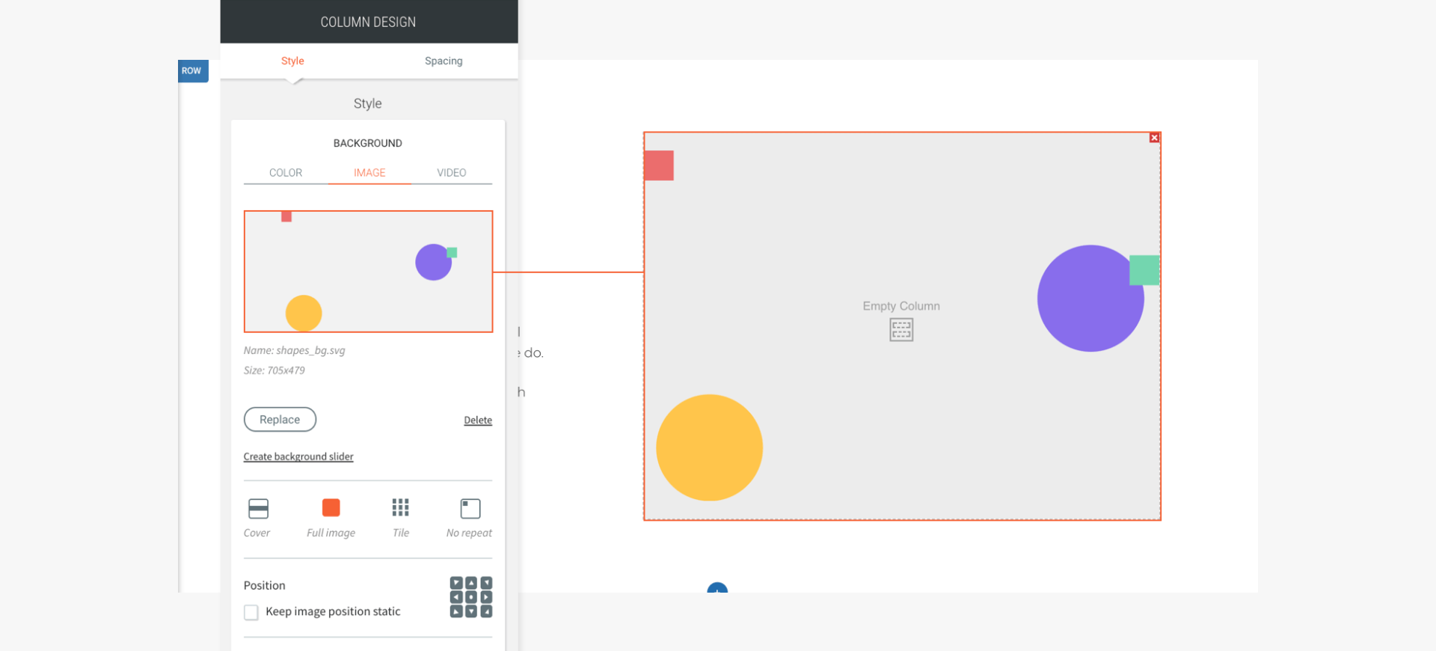The width and height of the screenshot is (1436, 651).
Task: Click the Replace image button
Action: point(280,420)
